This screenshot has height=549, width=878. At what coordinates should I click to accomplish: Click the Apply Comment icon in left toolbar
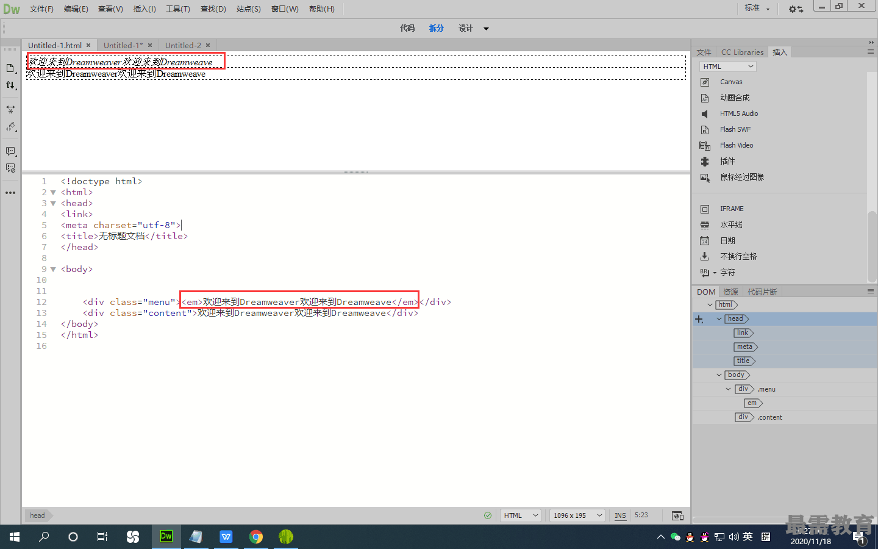point(10,151)
